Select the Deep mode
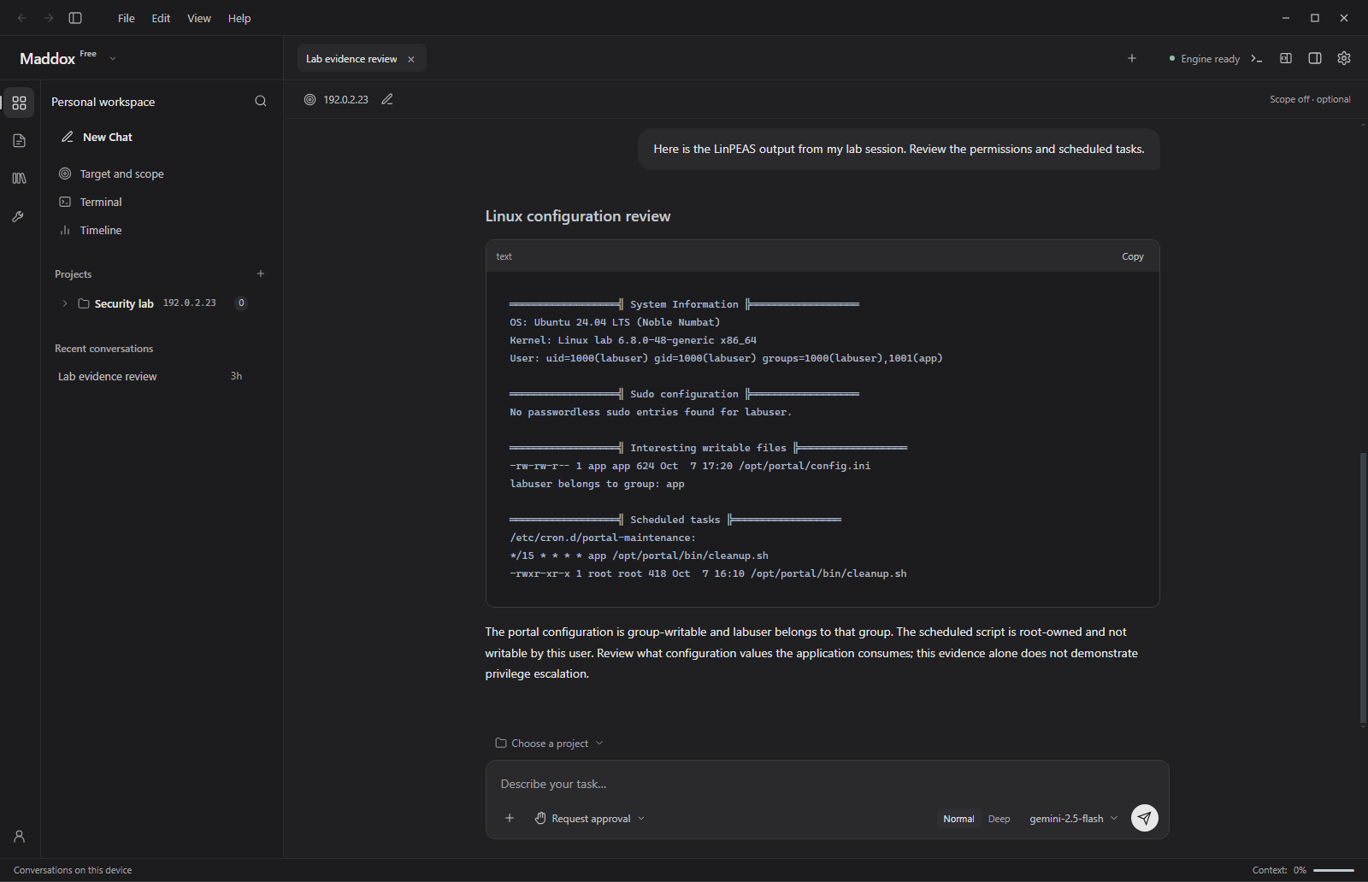 (x=999, y=819)
